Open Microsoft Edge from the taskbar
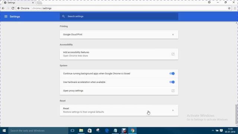Screen dimensions: 238x134 (107, 131)
